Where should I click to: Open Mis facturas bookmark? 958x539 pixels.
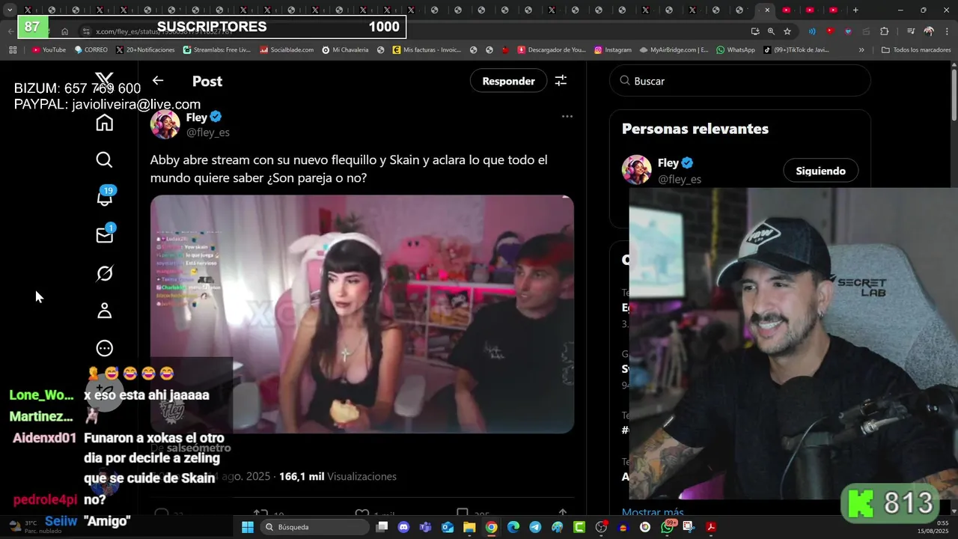pyautogui.click(x=427, y=49)
